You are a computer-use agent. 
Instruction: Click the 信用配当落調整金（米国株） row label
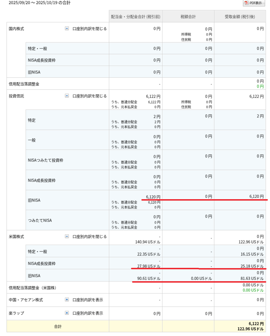[32, 288]
